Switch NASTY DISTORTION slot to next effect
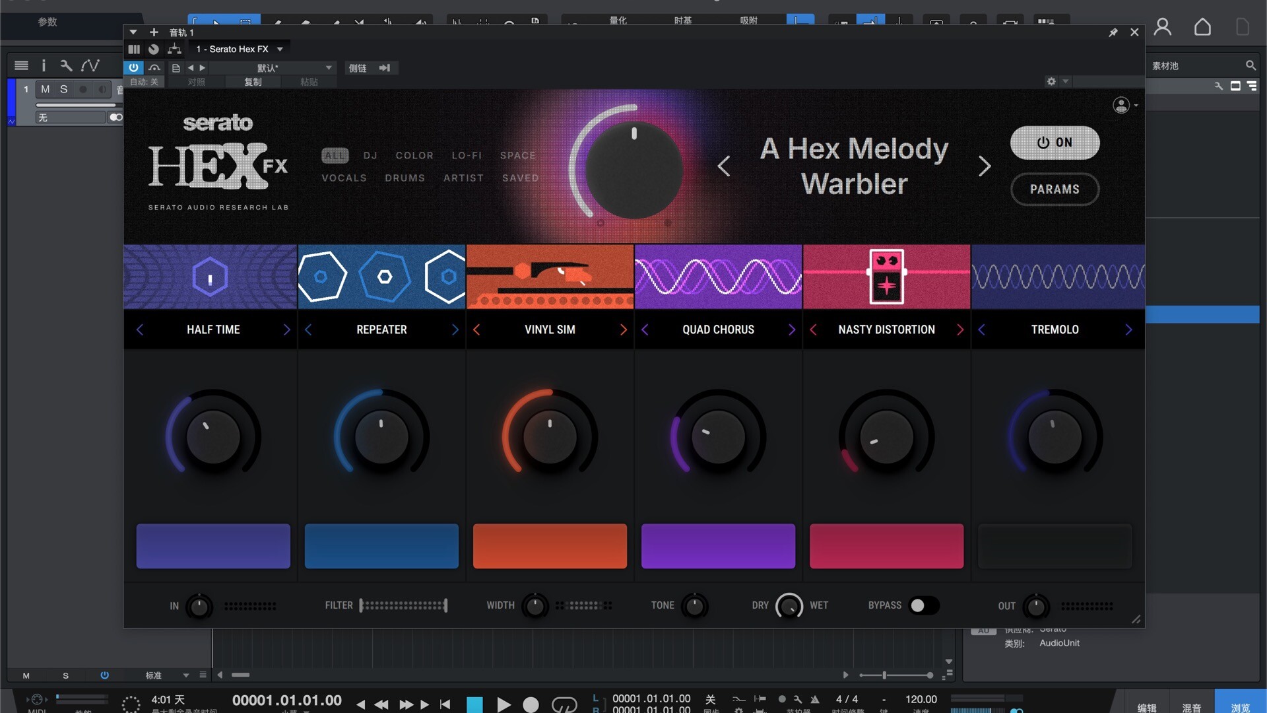 959,329
